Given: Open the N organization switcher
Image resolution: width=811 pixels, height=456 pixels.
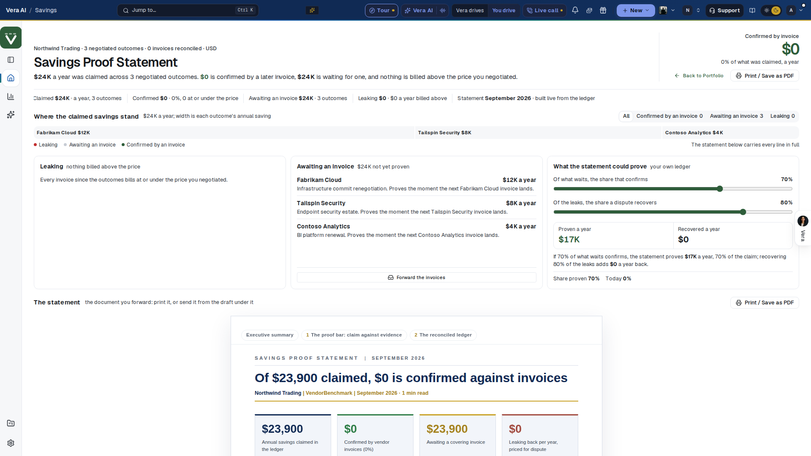Looking at the screenshot, I should (692, 10).
